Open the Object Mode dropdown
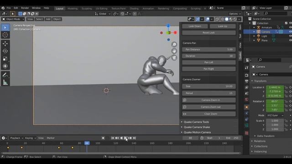This screenshot has width=292, height=164. click(x=13, y=19)
